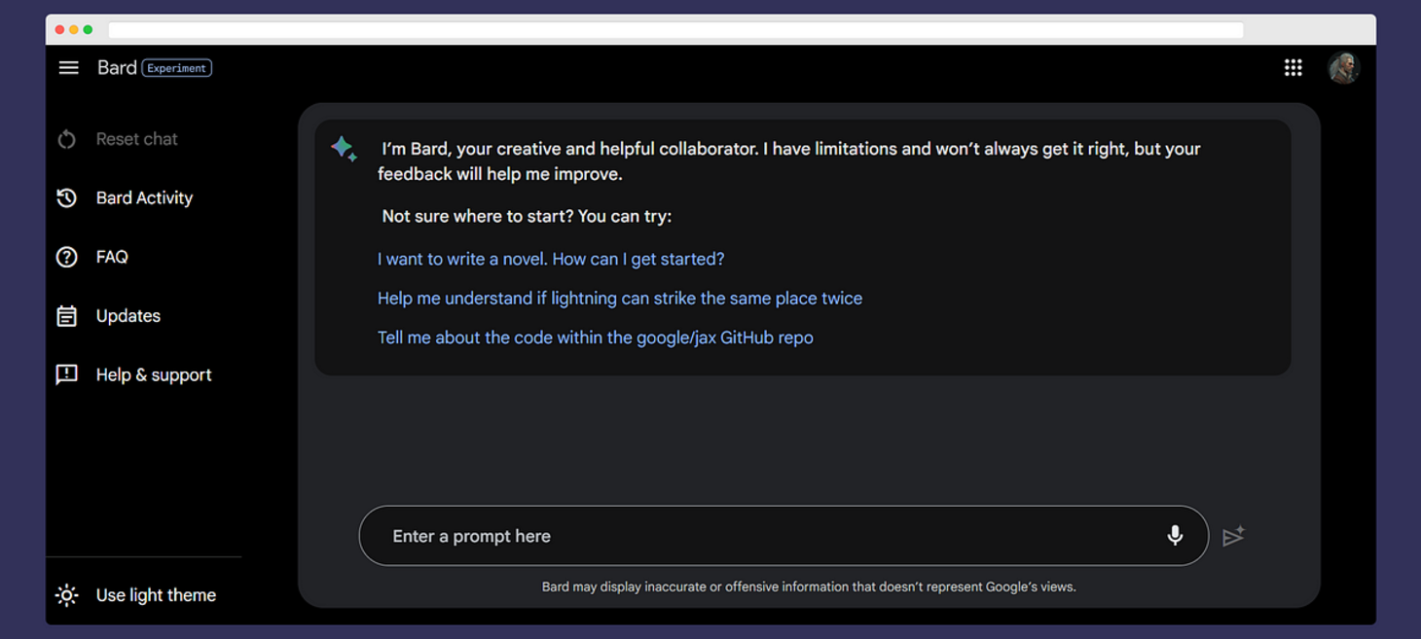The height and width of the screenshot is (639, 1421).
Task: Click the send prompt arrow icon
Action: [1233, 536]
